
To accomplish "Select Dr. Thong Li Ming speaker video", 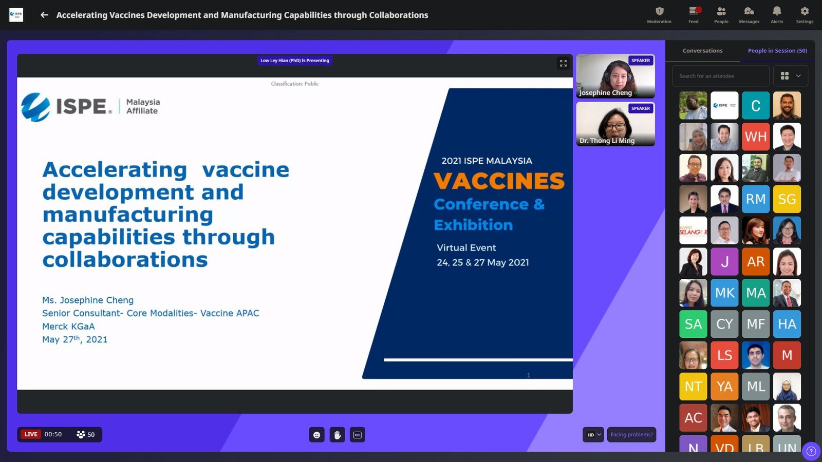I will [615, 124].
